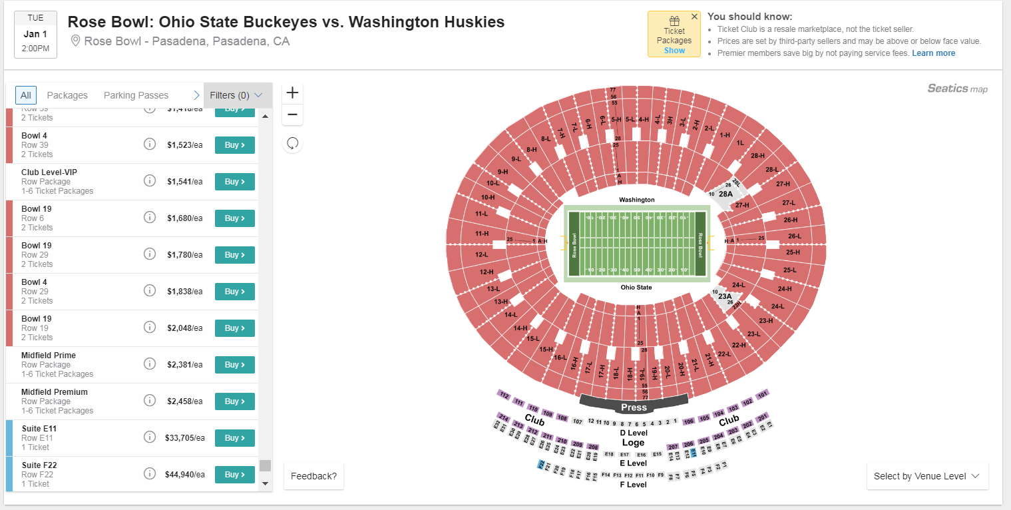Select the All listings tab

(26, 95)
